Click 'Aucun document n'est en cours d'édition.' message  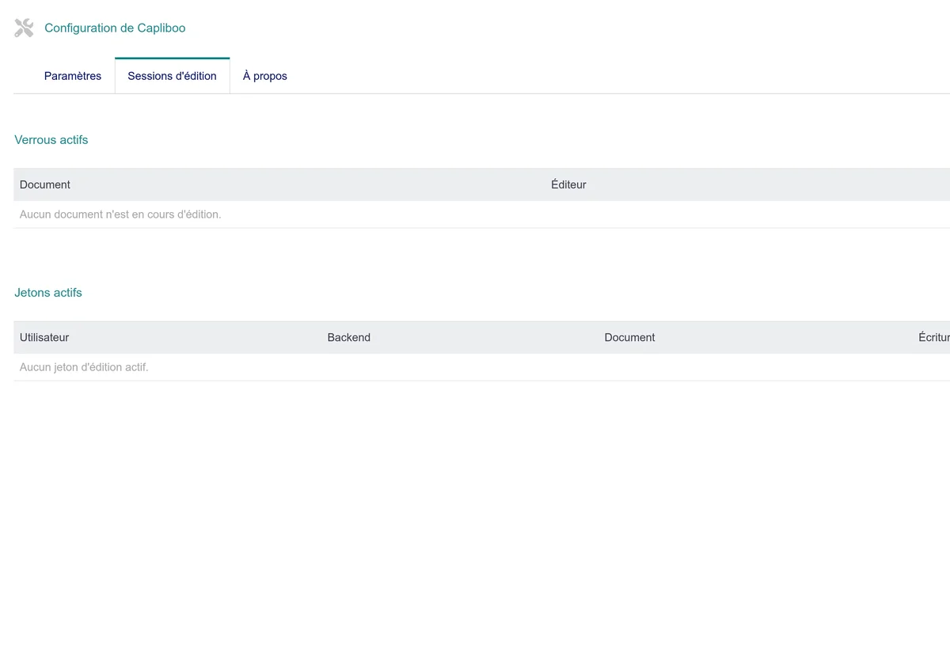tap(120, 214)
